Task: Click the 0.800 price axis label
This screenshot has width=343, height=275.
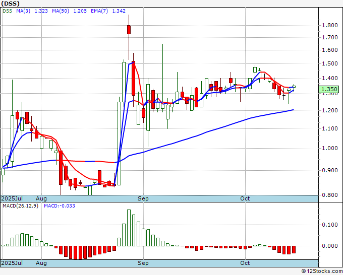Action: coord(330,195)
